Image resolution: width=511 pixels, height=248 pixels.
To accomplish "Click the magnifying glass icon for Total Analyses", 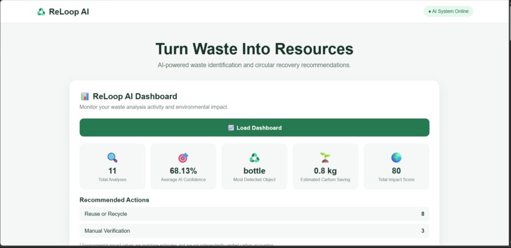I will pos(112,158).
